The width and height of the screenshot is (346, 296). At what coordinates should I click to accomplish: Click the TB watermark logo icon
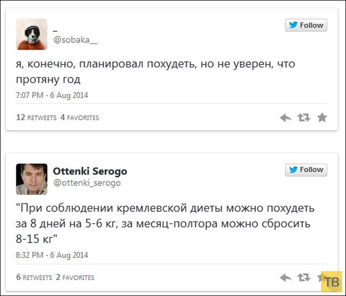(332, 281)
